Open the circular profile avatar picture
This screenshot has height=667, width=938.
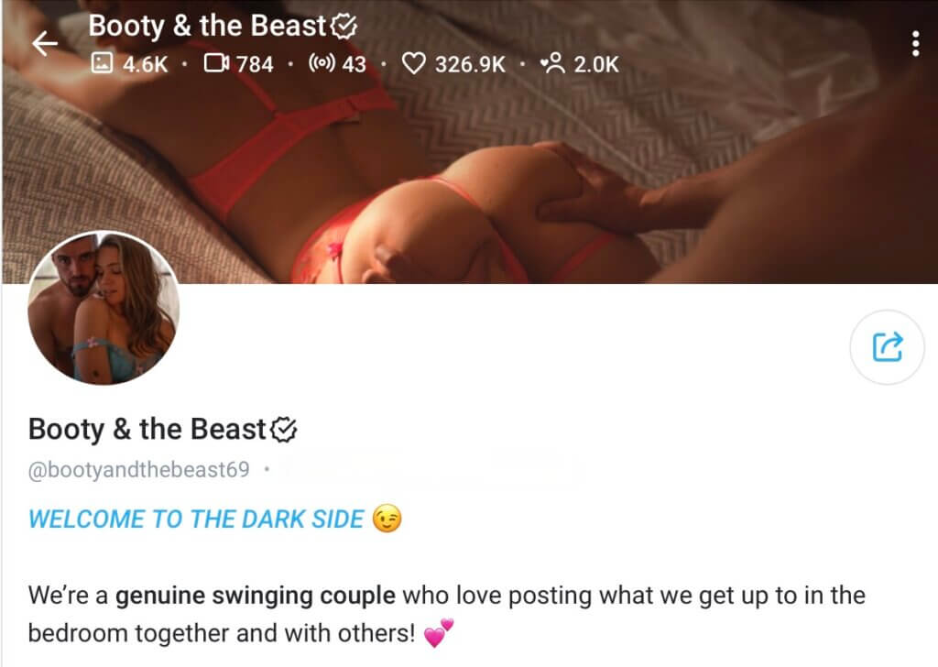[x=104, y=308]
